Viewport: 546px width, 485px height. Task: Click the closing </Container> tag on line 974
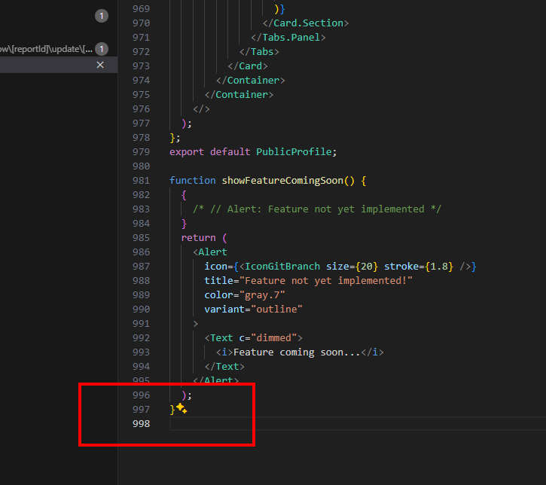point(250,80)
